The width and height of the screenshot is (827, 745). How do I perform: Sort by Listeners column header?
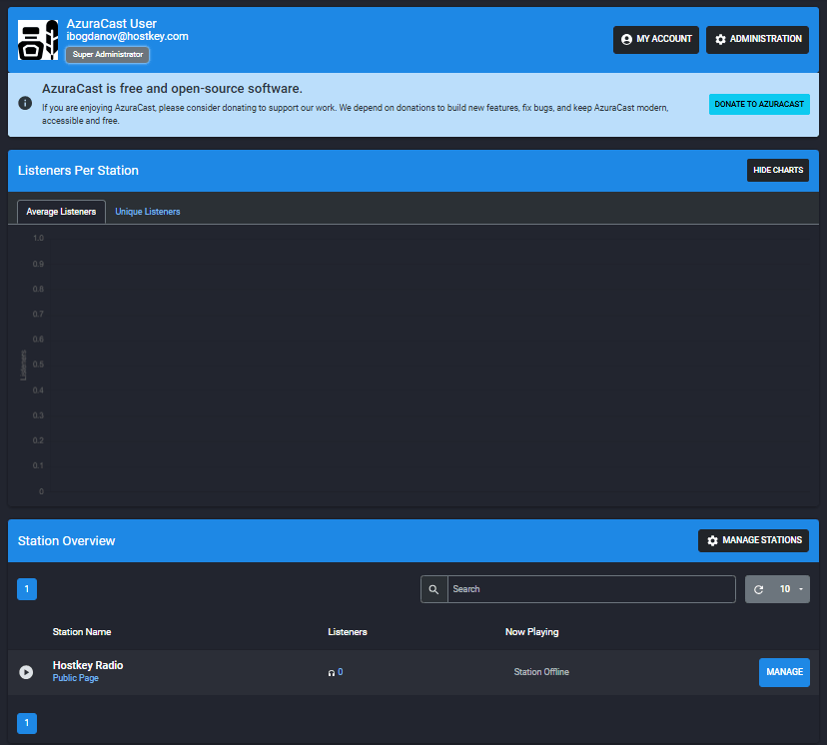tap(347, 632)
